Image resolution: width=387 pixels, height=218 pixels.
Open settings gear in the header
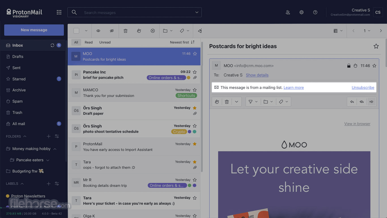[x=301, y=12]
